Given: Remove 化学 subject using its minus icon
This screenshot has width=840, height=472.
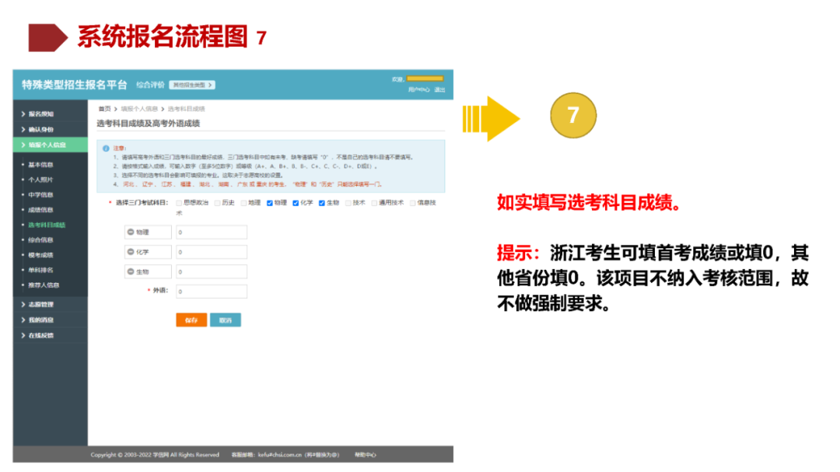Looking at the screenshot, I should (131, 250).
